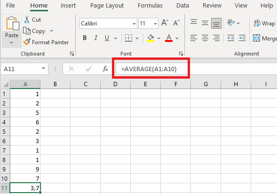Image resolution: width=277 pixels, height=194 pixels.
Task: Select column D header
Action: pyautogui.click(x=115, y=84)
